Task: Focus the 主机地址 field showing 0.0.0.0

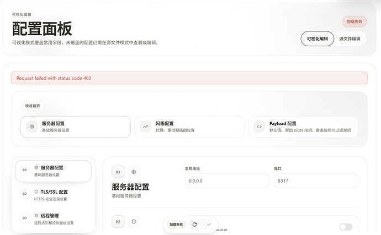Action: [x=227, y=181]
